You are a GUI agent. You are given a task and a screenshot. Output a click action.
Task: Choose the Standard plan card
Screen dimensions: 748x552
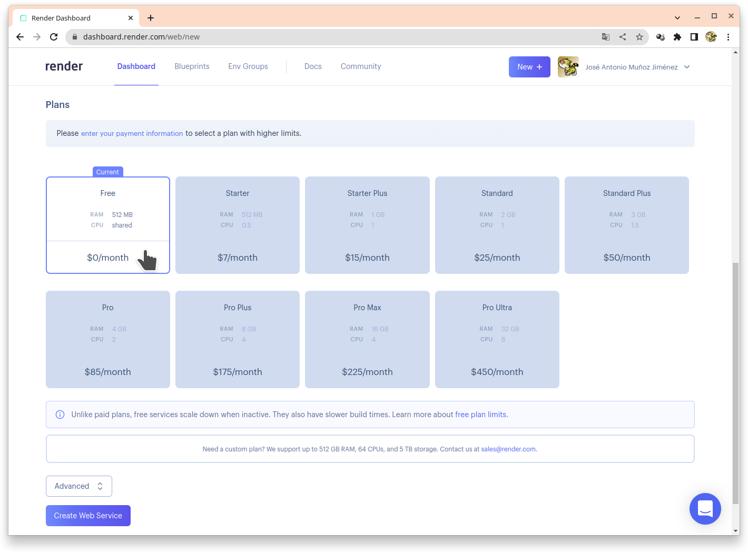497,225
